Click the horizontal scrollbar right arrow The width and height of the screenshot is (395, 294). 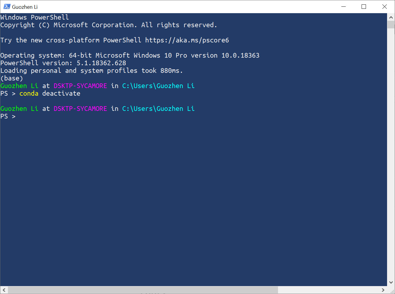[x=383, y=290]
